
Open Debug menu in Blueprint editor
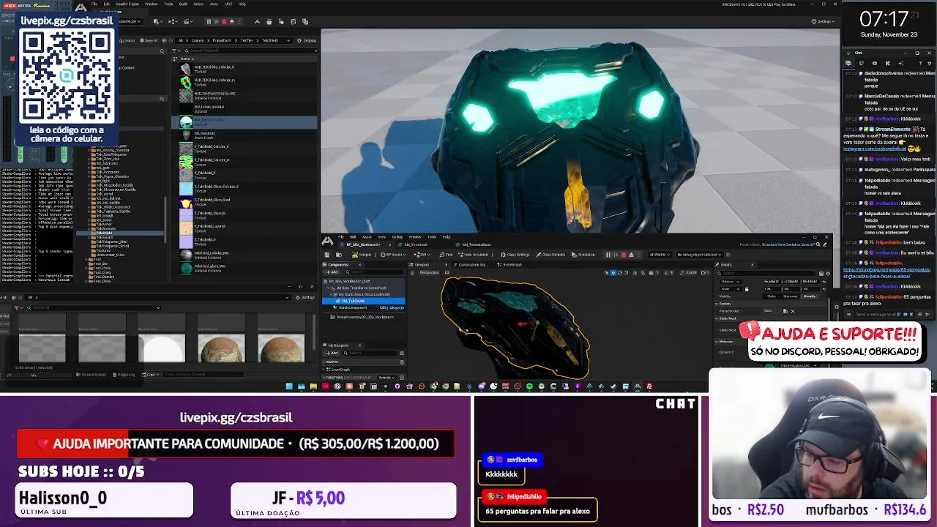(x=397, y=236)
